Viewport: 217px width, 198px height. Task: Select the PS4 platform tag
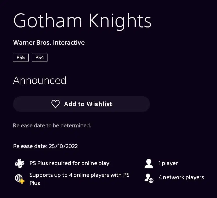pyautogui.click(x=40, y=58)
